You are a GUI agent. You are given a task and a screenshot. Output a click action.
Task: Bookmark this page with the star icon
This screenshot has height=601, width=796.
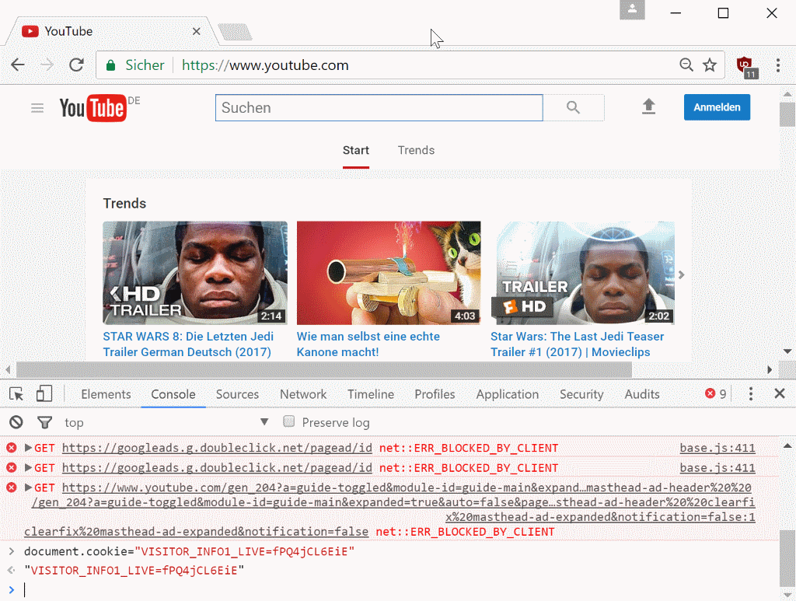coord(710,65)
